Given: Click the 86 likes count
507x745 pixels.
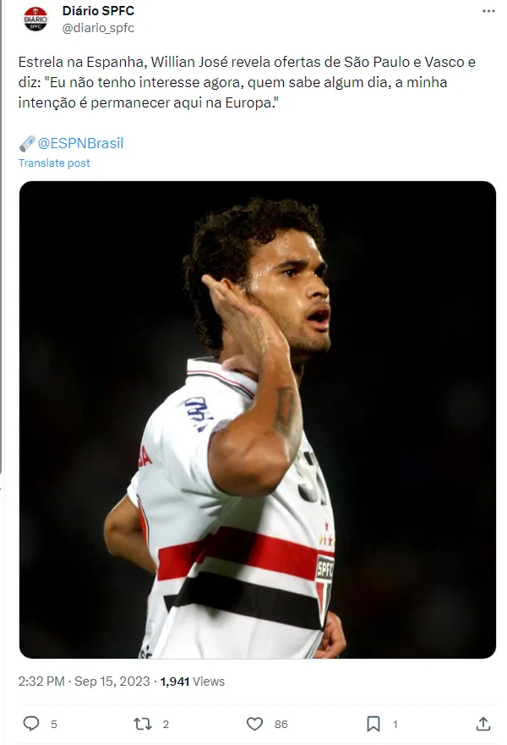Looking at the screenshot, I should coord(281,724).
